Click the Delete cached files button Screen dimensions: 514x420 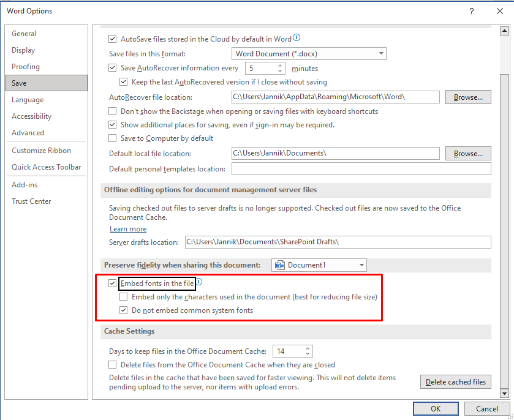tap(456, 381)
